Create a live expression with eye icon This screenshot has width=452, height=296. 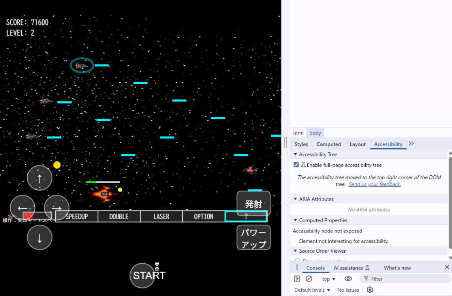point(348,279)
